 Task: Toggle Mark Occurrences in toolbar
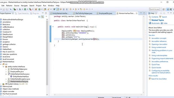[x=57, y=9]
